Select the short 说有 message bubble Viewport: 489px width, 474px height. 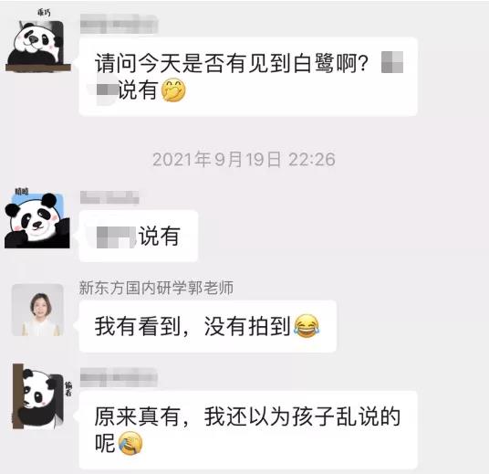(139, 236)
